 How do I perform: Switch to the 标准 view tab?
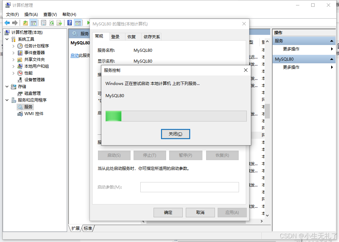coord(88,228)
